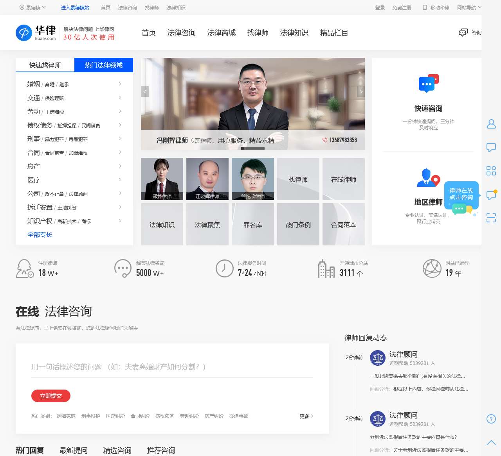Click the question summary input field
This screenshot has height=456, width=501.
[x=172, y=367]
